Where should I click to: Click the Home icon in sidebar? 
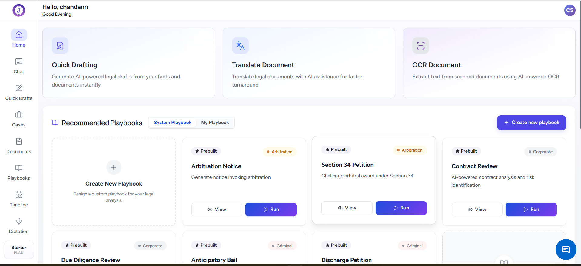pyautogui.click(x=19, y=35)
